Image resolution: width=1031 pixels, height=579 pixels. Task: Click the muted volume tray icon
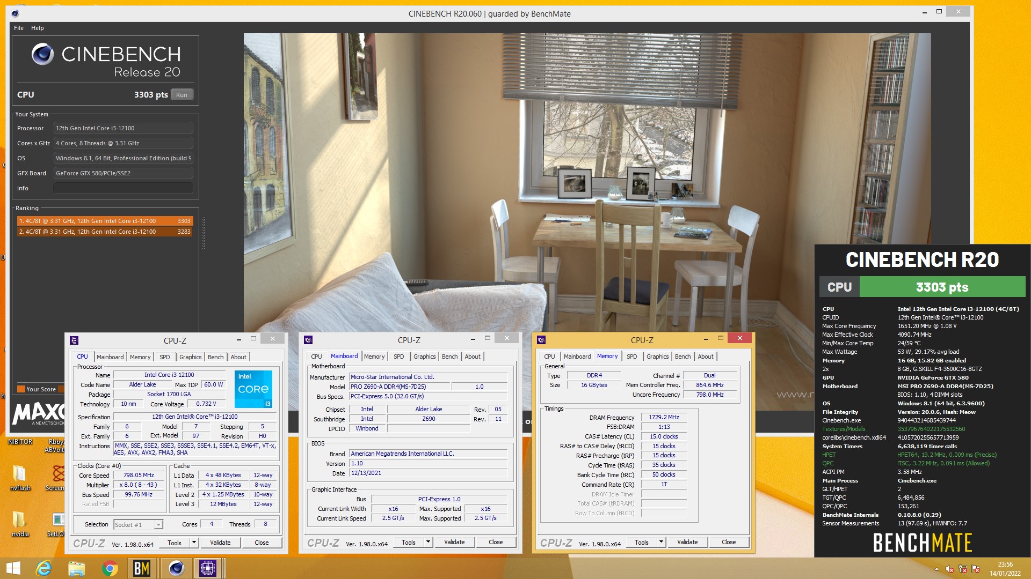[949, 569]
